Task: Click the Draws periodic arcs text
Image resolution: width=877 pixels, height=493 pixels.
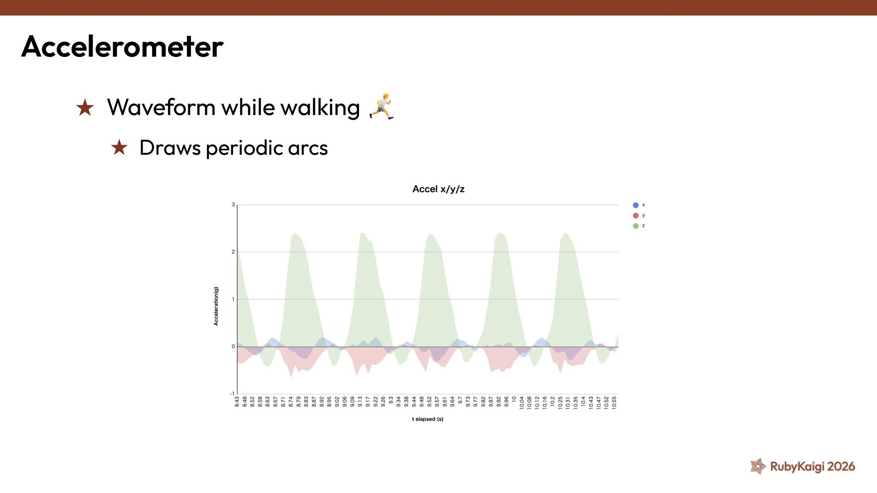Action: click(x=233, y=148)
